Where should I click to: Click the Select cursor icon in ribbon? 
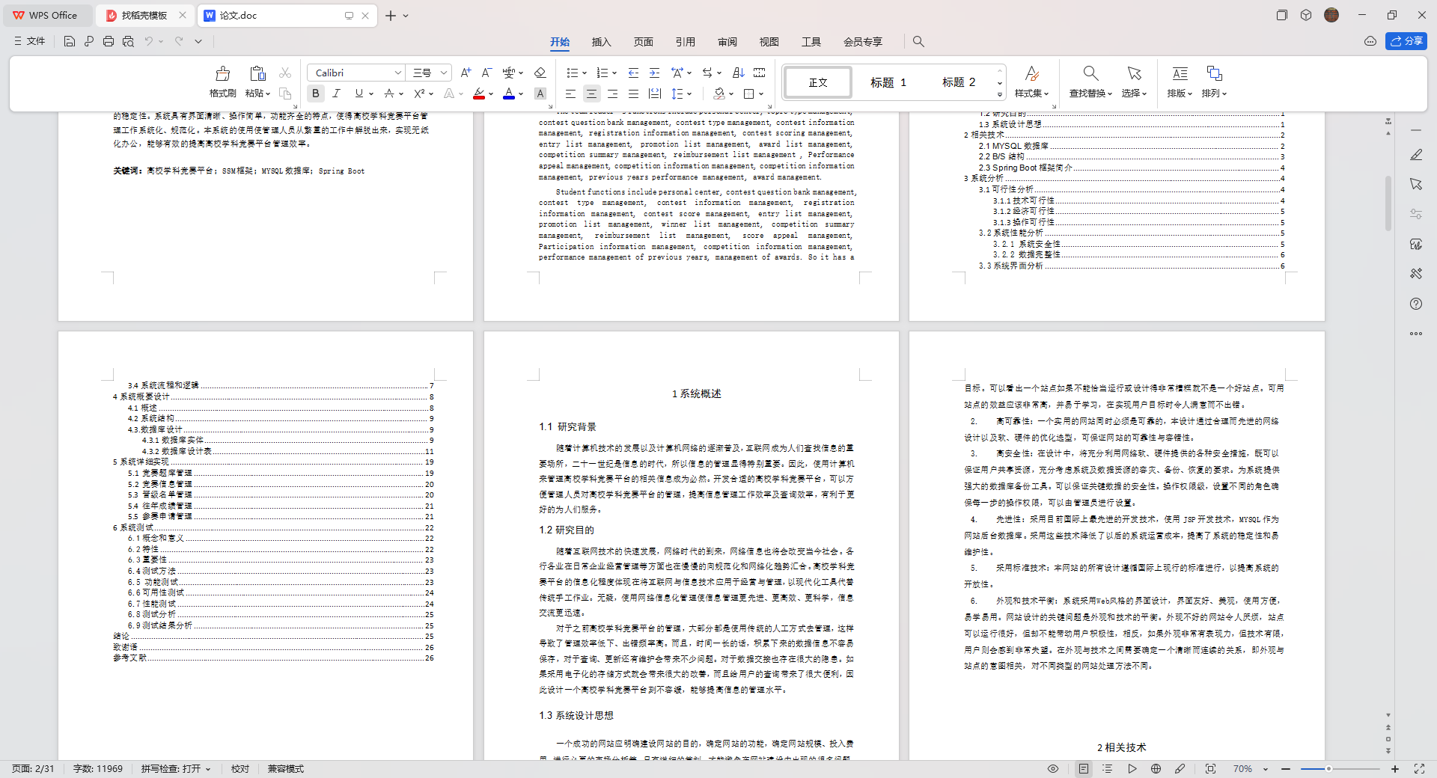tap(1134, 73)
